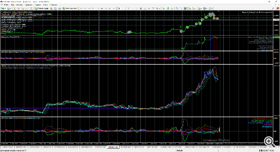The width and height of the screenshot is (280, 152).
Task: Select the text tool
Action: tap(149, 8)
